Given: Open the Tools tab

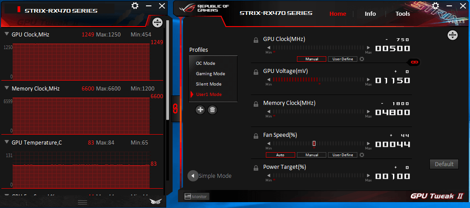Looking at the screenshot, I should (402, 14).
